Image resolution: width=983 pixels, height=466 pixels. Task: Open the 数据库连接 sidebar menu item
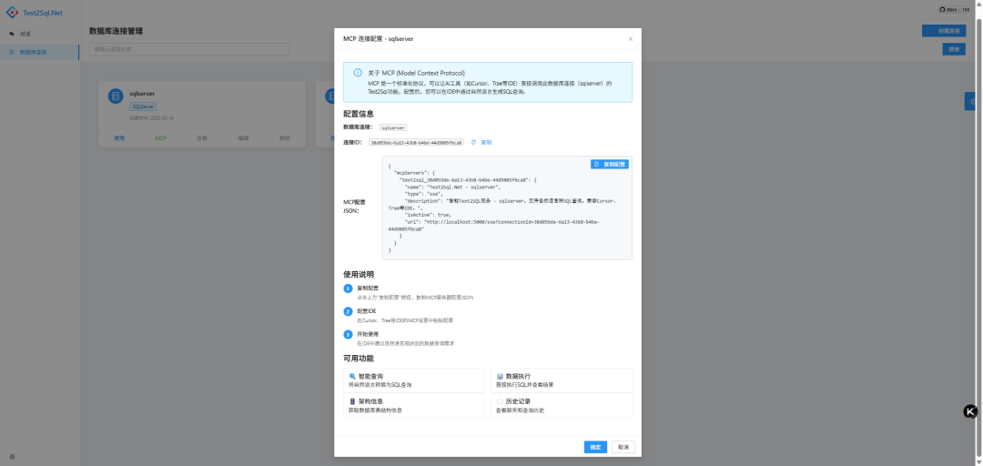coord(39,53)
